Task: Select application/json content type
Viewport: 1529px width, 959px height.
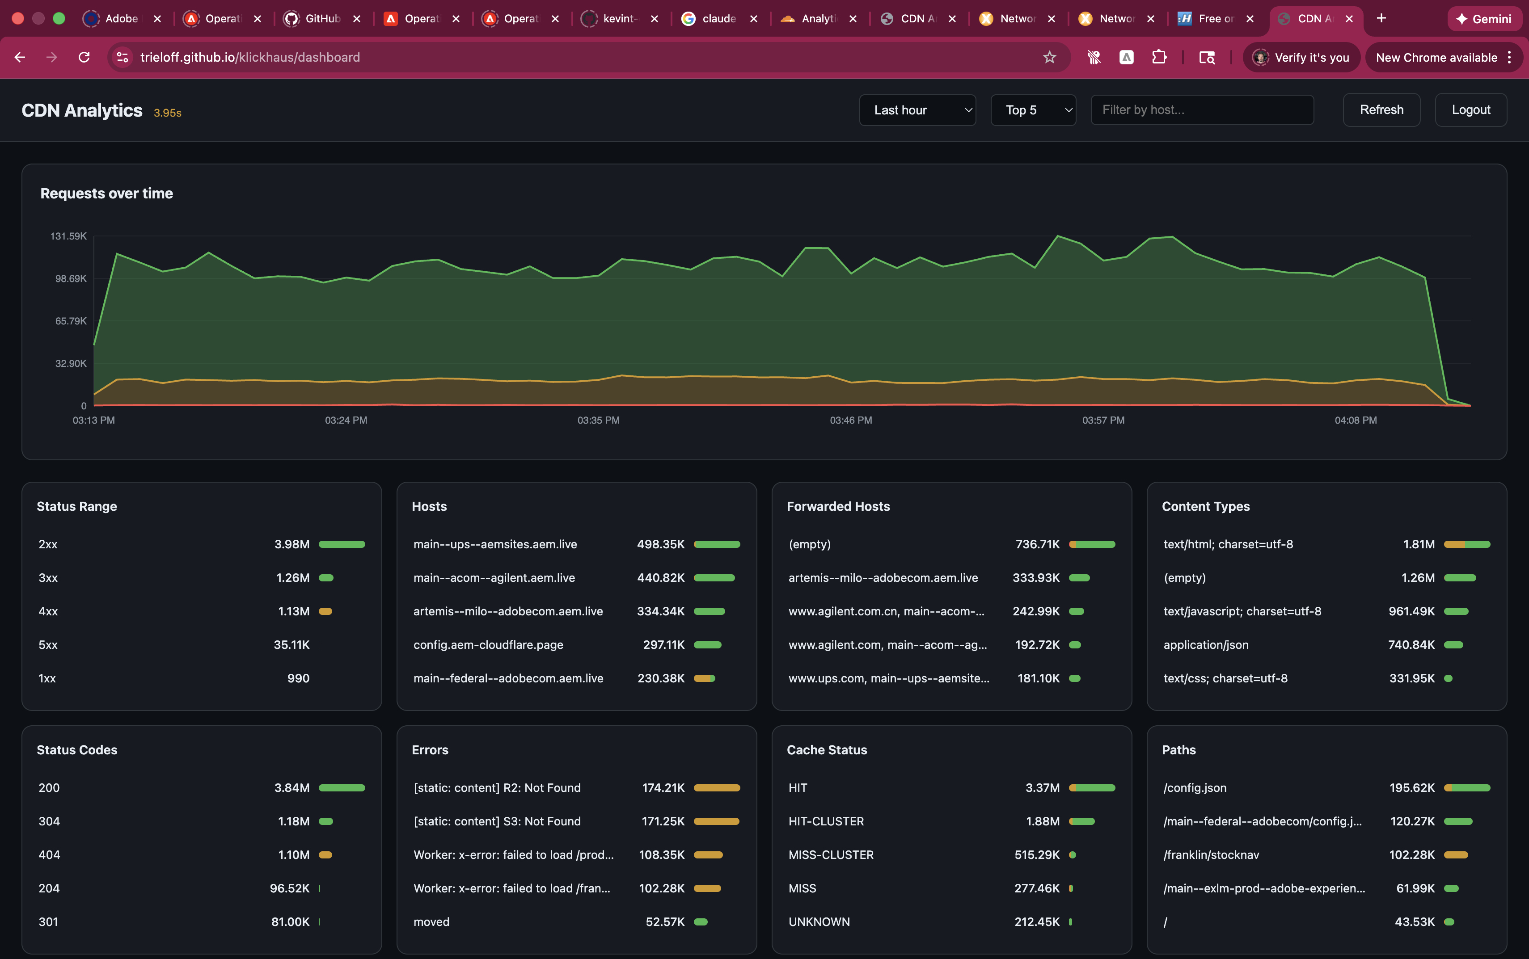Action: point(1326,645)
